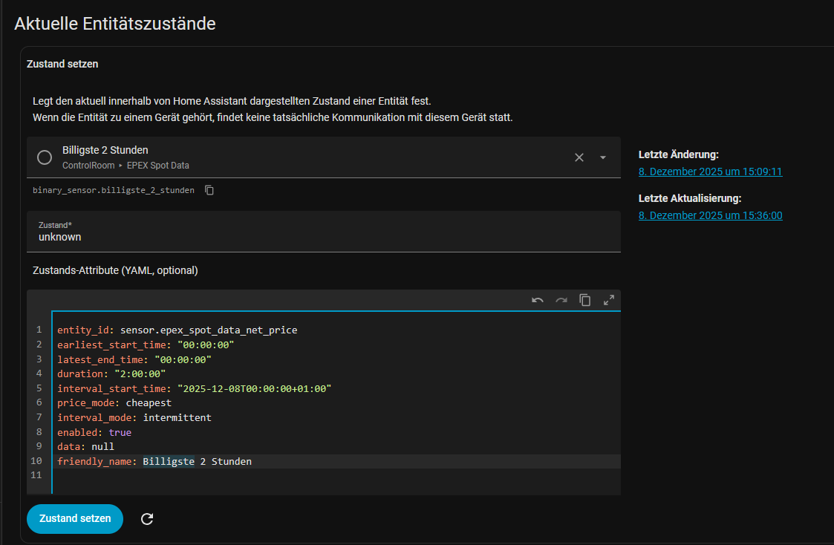Click the price_mode value cheapest
Screen dimensions: 834x545
coord(148,403)
